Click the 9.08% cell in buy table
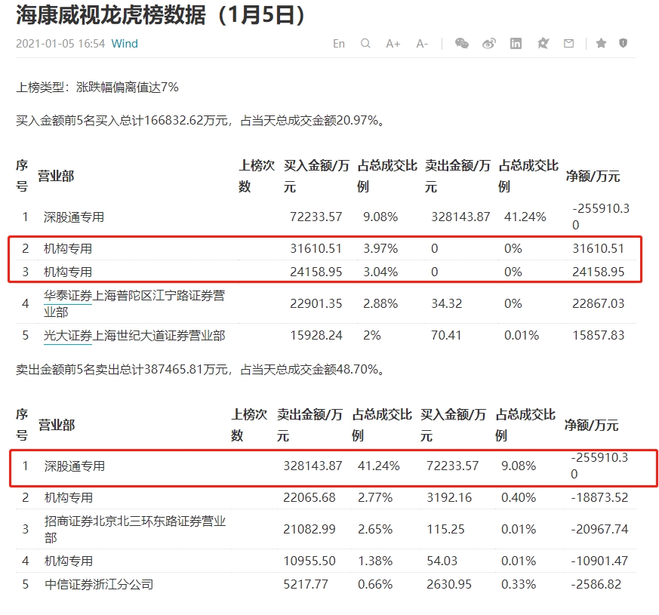 [380, 217]
